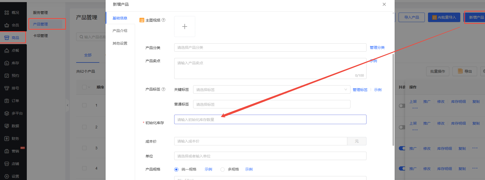Viewport: 485px width, 180px height.
Task: Click the 管理分类 link
Action: [377, 47]
